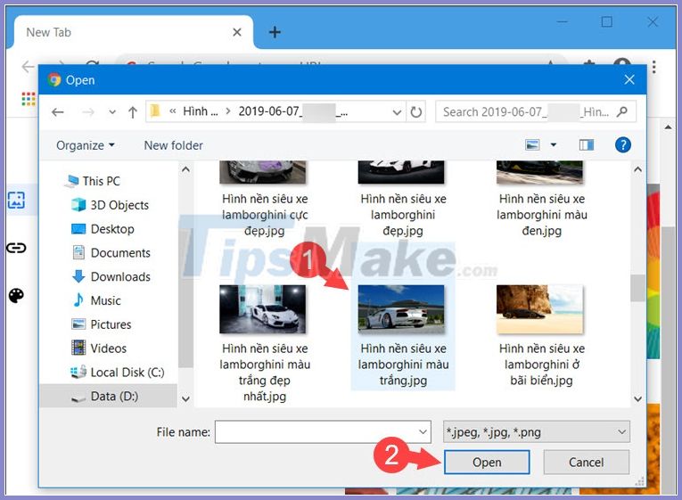Open the 3D Objects folder

click(110, 205)
